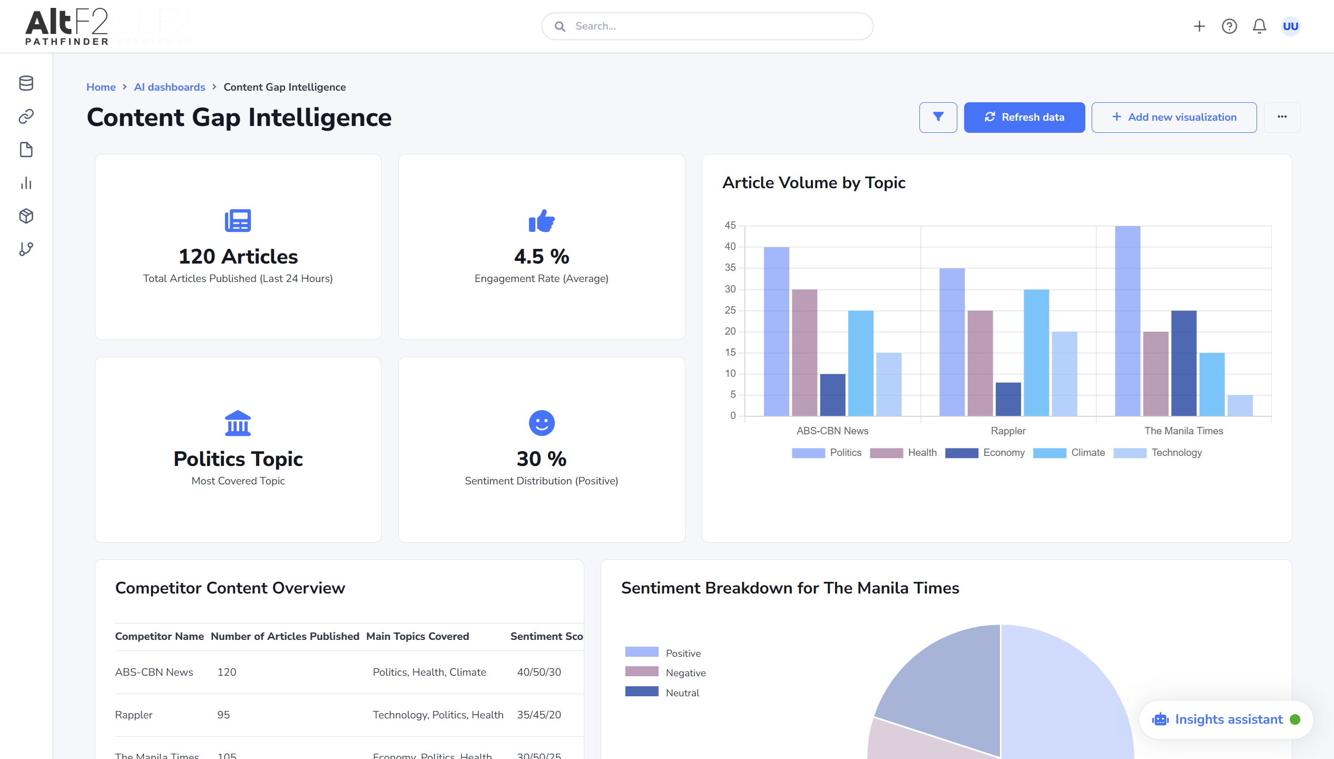The width and height of the screenshot is (1334, 759).
Task: Click the Rappler axis label on chart
Action: point(1008,431)
